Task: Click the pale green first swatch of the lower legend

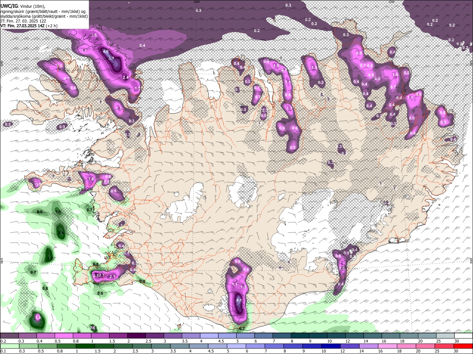Action: 10,346
